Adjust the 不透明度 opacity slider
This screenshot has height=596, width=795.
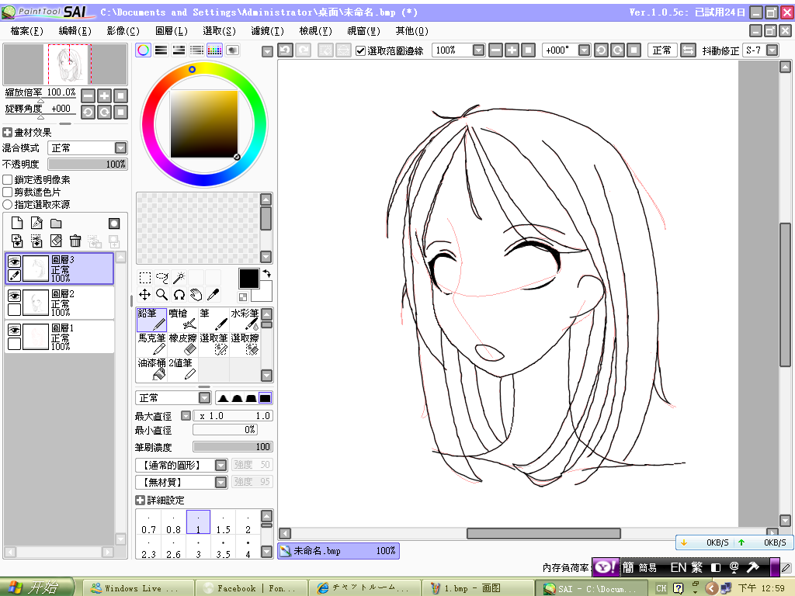click(x=87, y=165)
